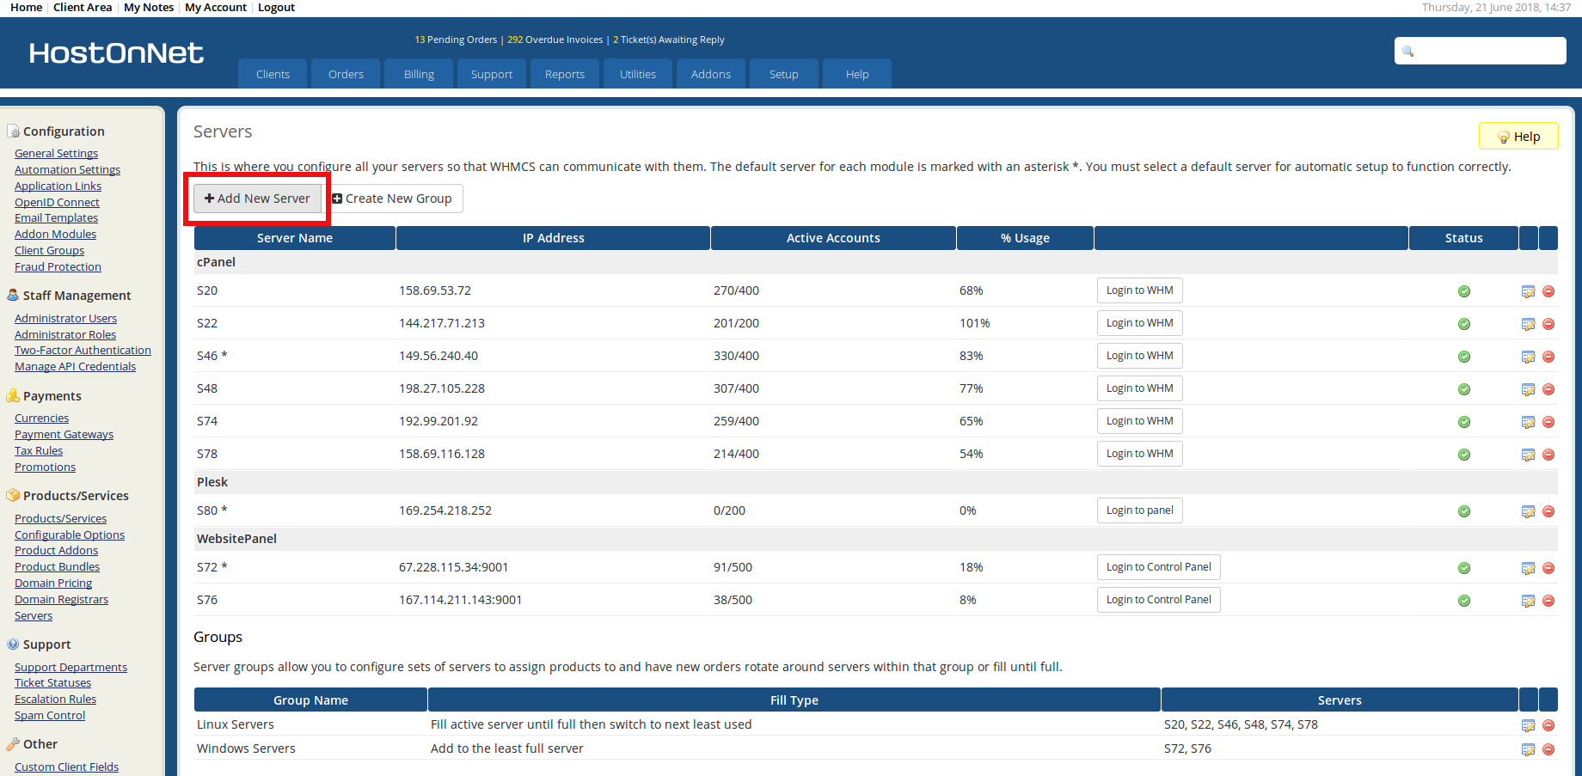
Task: Delete server S78 with the red icon
Action: click(x=1548, y=455)
